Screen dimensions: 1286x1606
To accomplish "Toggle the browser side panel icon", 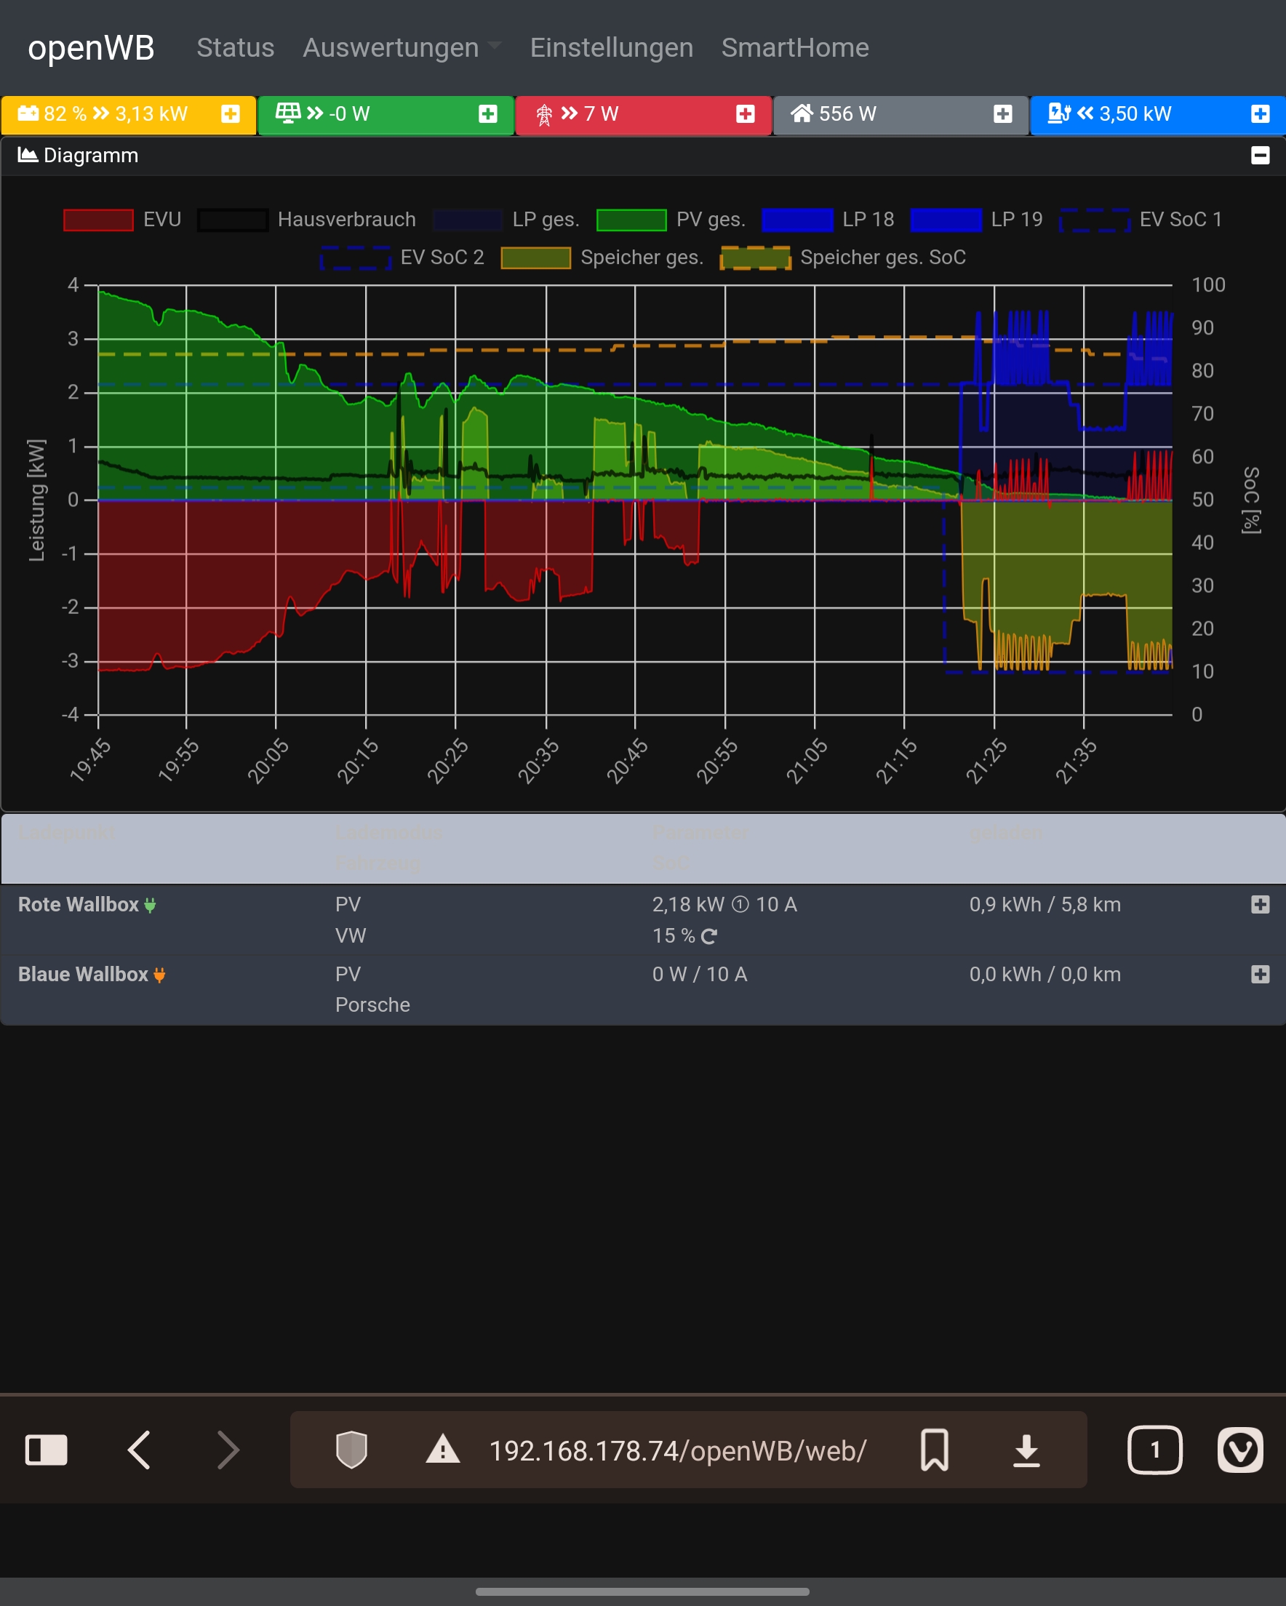I will coord(47,1450).
